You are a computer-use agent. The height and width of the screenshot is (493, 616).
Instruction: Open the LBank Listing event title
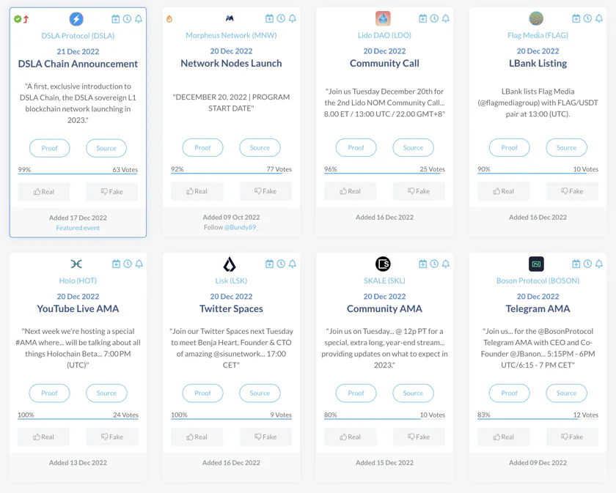538,63
